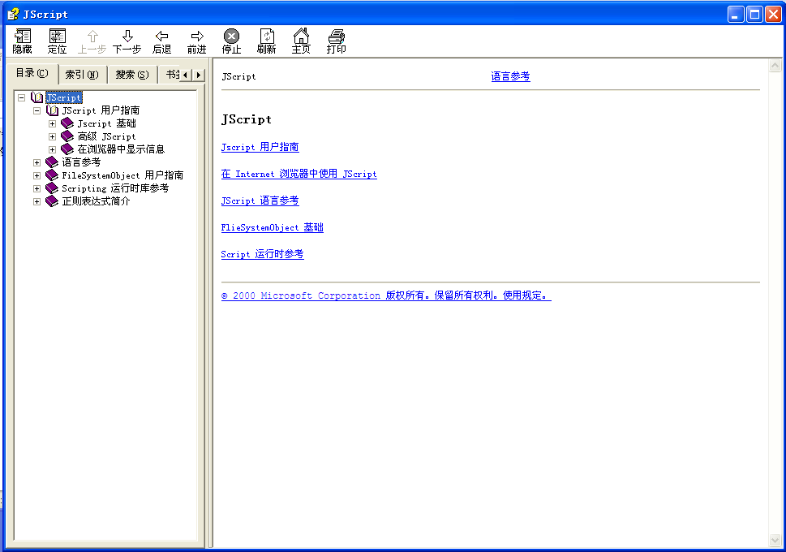Screen dimensions: 786x552
Task: Expand the FileSystemObject 用户指南 node
Action: (37, 175)
